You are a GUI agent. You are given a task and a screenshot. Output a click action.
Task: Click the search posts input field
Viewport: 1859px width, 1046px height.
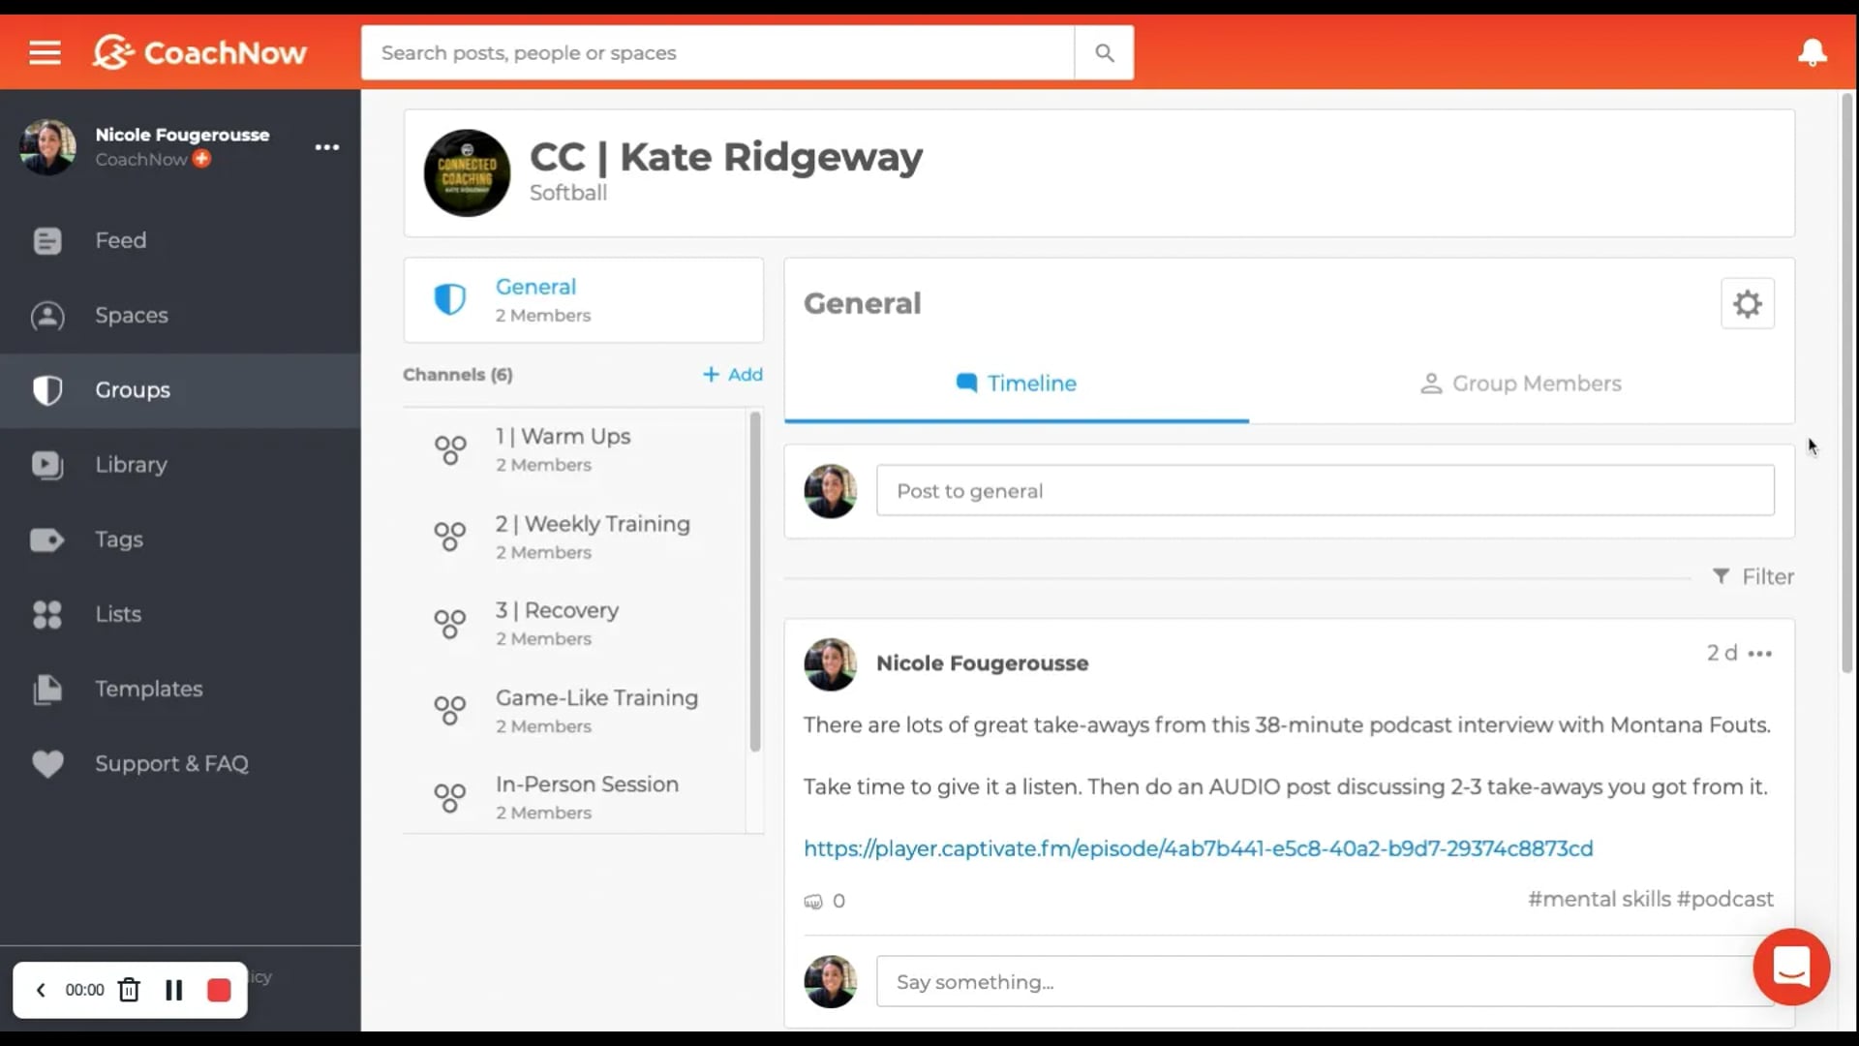(717, 53)
